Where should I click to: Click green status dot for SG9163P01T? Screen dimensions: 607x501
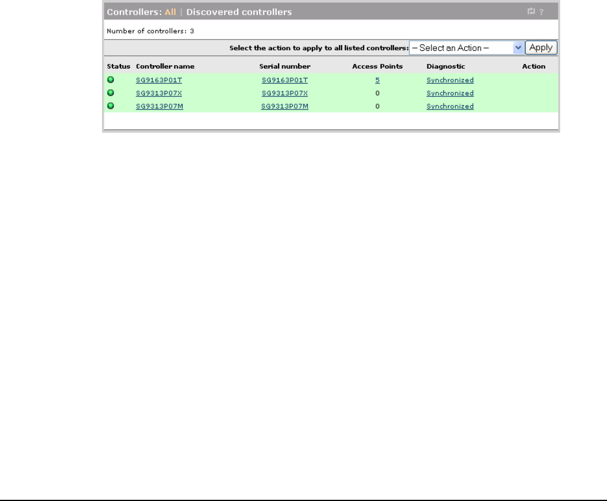click(111, 80)
